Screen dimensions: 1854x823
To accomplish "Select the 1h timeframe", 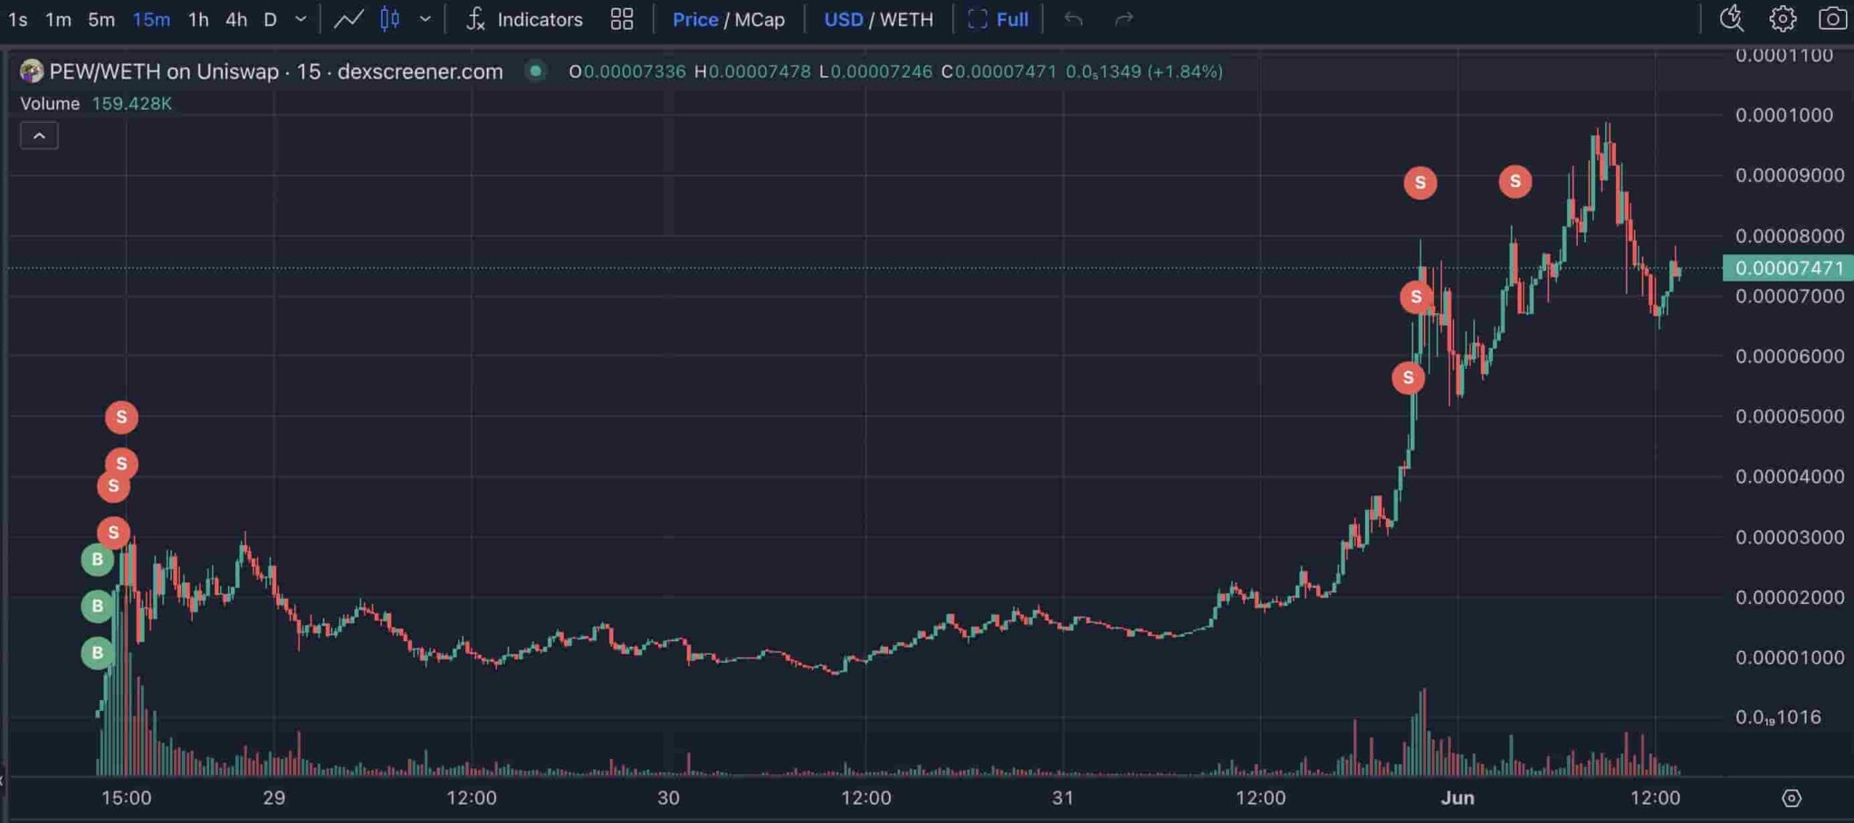I will pos(198,19).
